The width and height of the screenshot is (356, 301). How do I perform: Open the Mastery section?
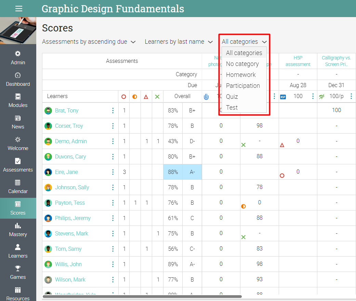[18, 230]
